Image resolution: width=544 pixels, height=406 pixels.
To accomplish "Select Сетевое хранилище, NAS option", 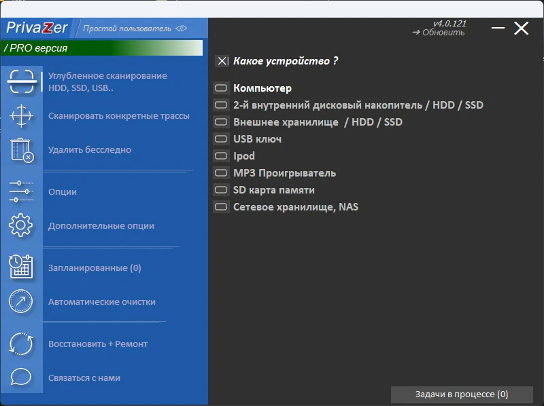I will [x=286, y=207].
